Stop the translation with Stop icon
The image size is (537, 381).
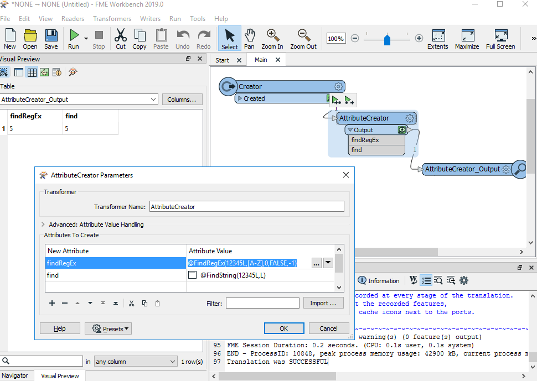coord(99,39)
